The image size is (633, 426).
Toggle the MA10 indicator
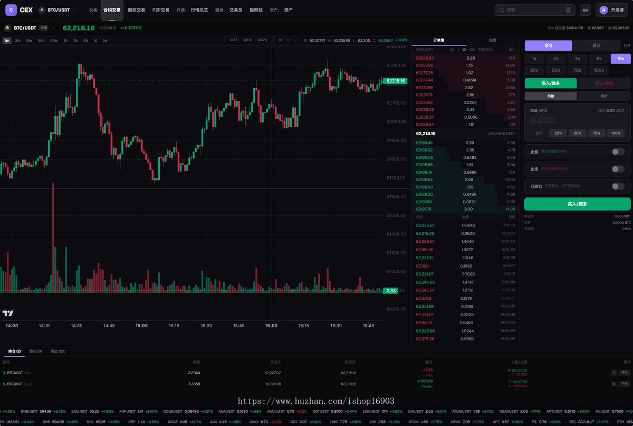(247, 40)
